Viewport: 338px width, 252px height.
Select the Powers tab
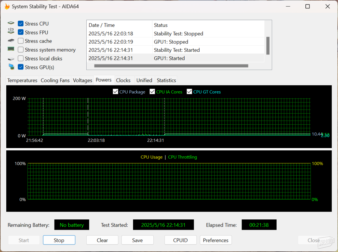pos(104,80)
